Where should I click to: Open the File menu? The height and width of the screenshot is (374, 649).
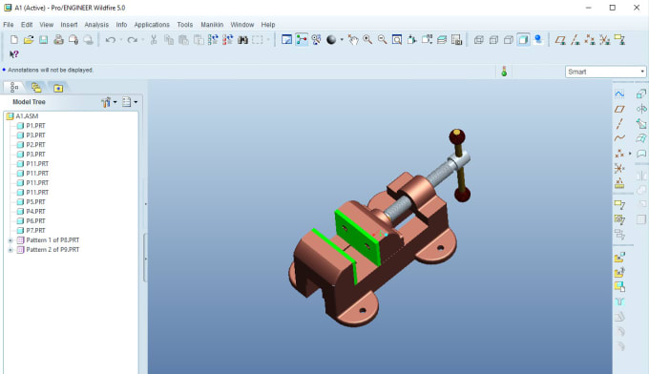click(9, 25)
